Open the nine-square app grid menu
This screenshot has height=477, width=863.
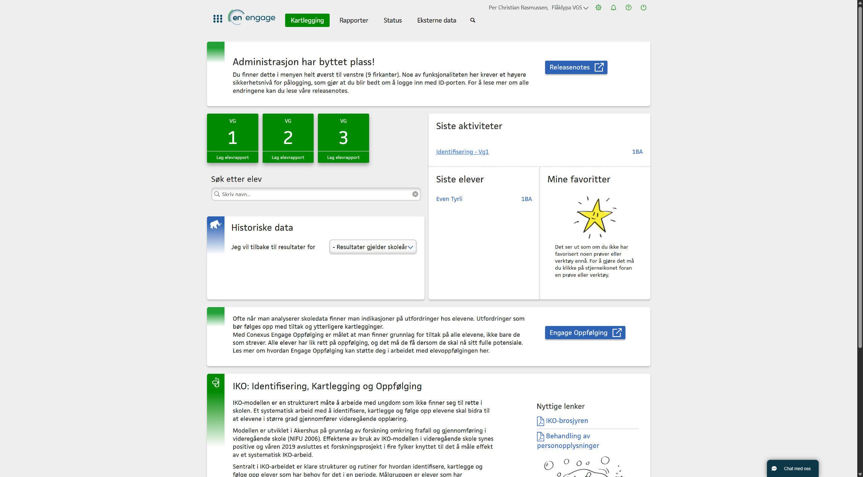pyautogui.click(x=217, y=19)
